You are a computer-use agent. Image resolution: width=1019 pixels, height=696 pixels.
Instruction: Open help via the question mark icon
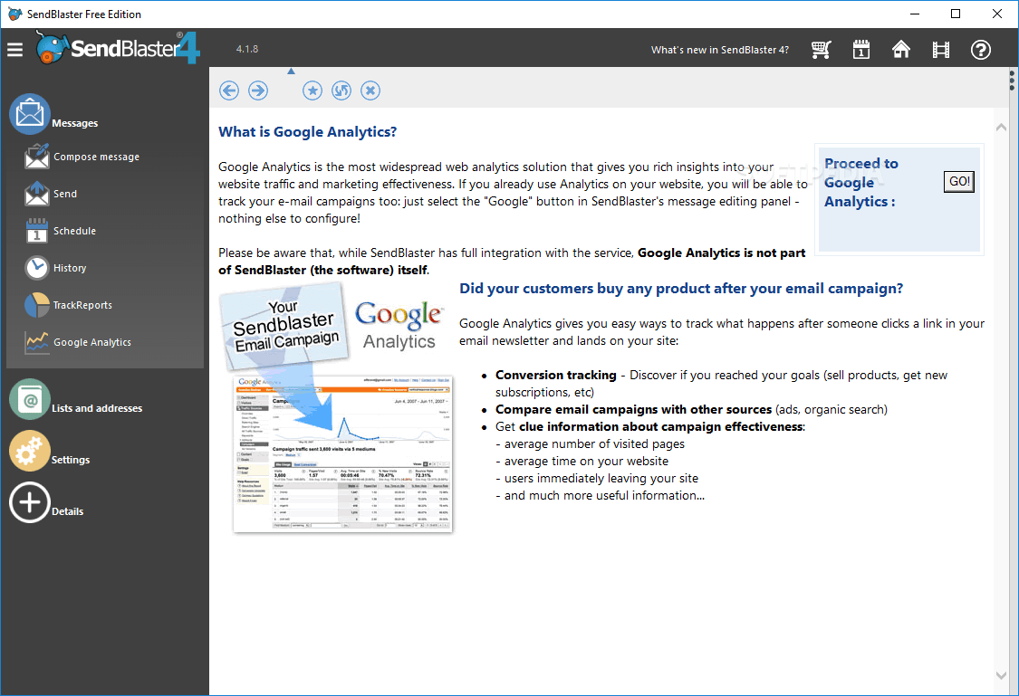pos(980,50)
